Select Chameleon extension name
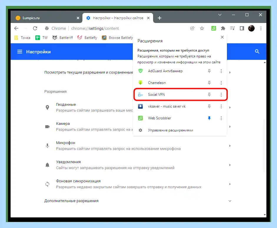The width and height of the screenshot is (277, 228). click(157, 83)
